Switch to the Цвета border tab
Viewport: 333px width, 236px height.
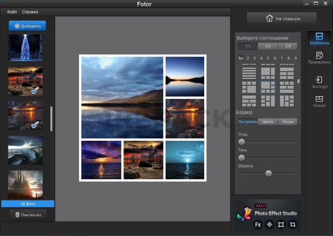(267, 121)
